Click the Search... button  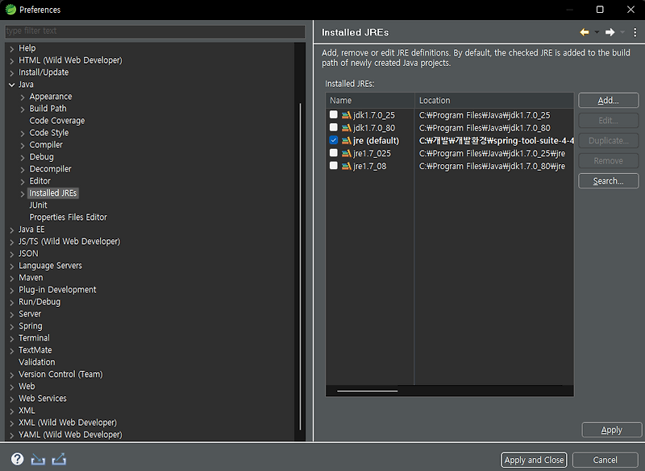tap(607, 180)
